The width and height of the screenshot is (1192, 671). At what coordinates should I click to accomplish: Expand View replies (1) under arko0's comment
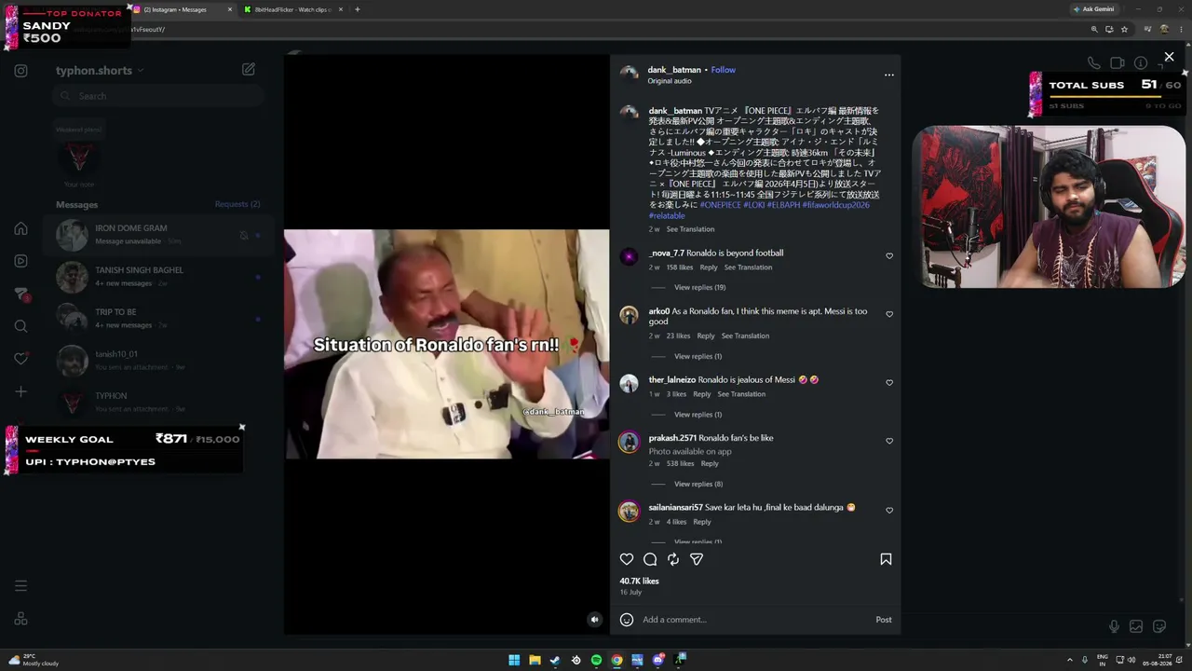(698, 356)
